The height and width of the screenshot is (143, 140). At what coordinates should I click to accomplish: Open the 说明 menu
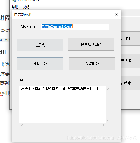tap(26, 7)
